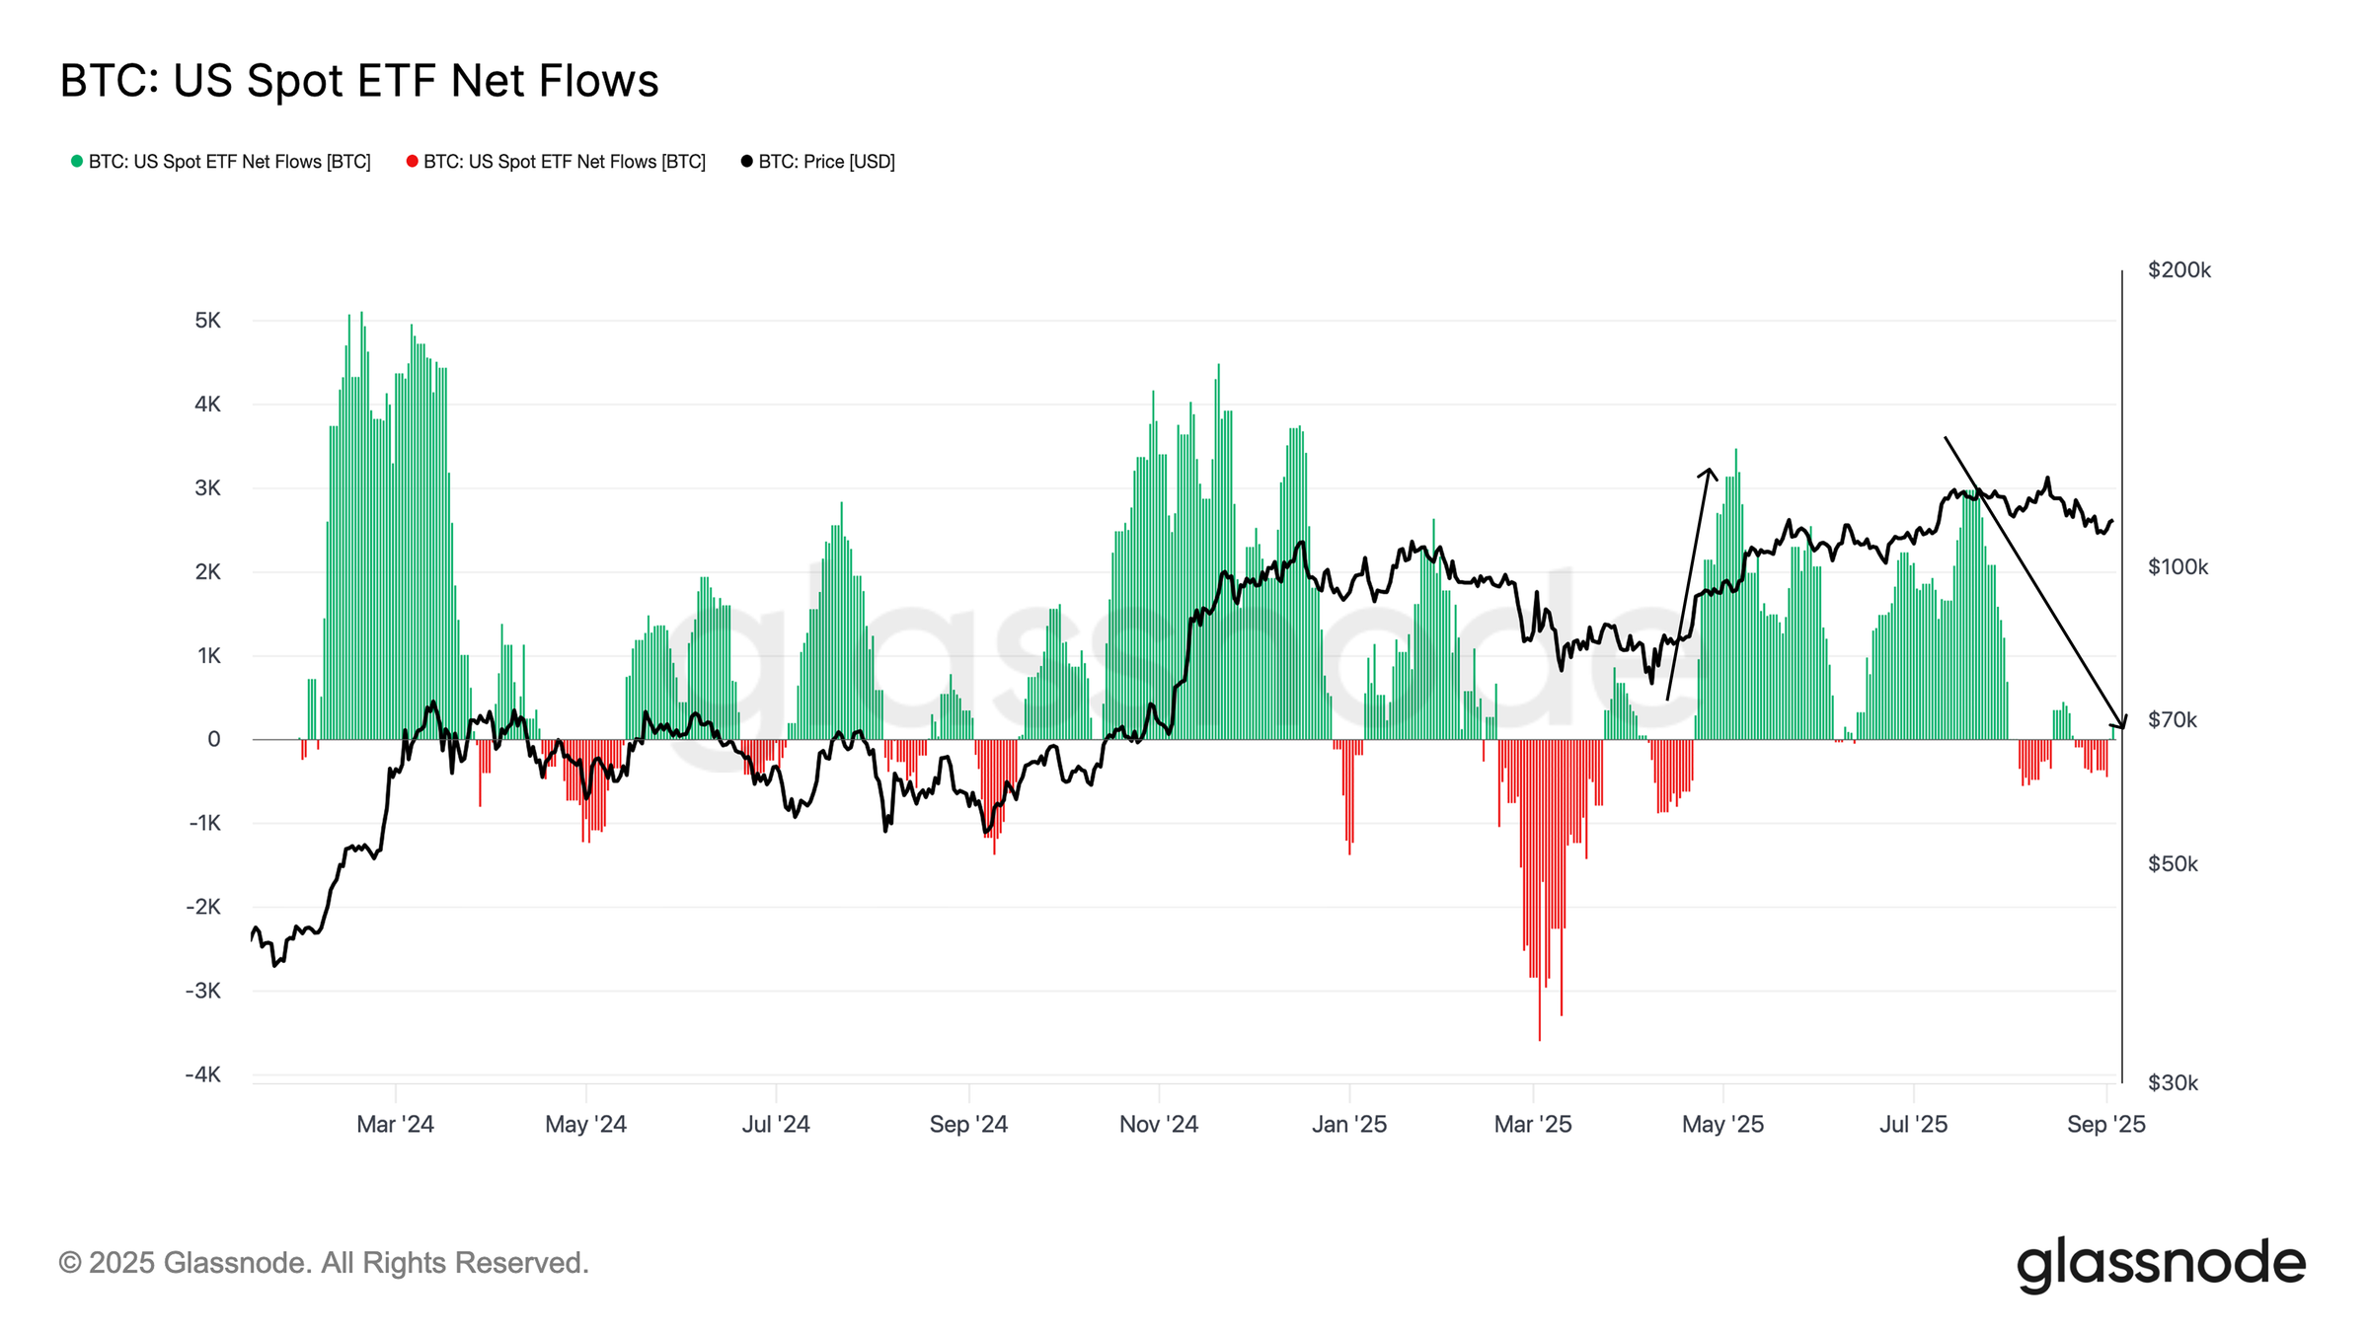Click the red ETF Net Flows legend dot
The image size is (2369, 1332).
pyautogui.click(x=412, y=162)
